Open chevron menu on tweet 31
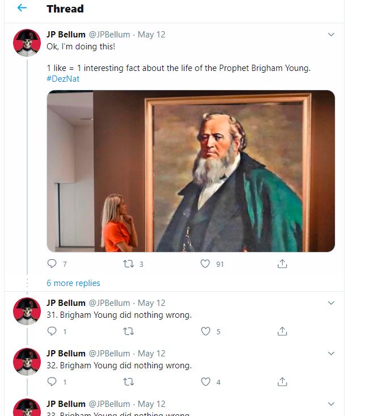The width and height of the screenshot is (378, 416). [331, 303]
